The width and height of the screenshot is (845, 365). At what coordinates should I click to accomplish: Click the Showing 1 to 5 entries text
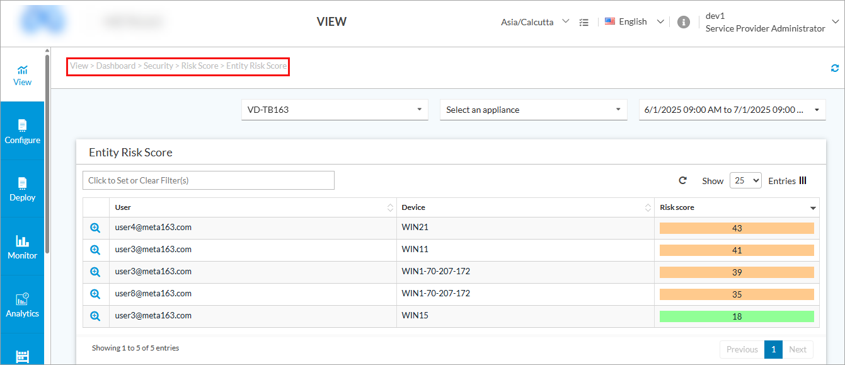coord(135,348)
